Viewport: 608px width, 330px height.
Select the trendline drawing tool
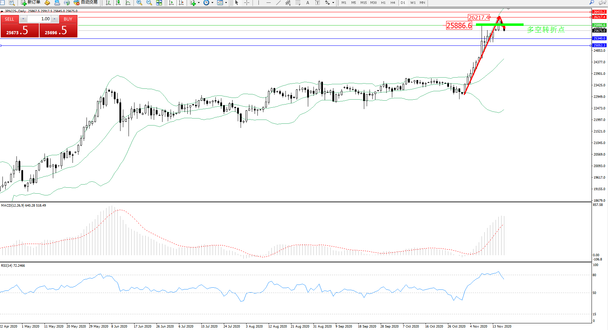pyautogui.click(x=278, y=3)
